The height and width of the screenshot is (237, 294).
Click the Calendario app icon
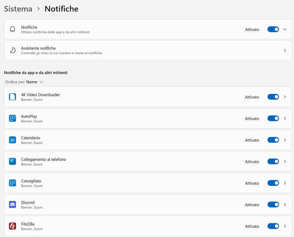coord(13,140)
